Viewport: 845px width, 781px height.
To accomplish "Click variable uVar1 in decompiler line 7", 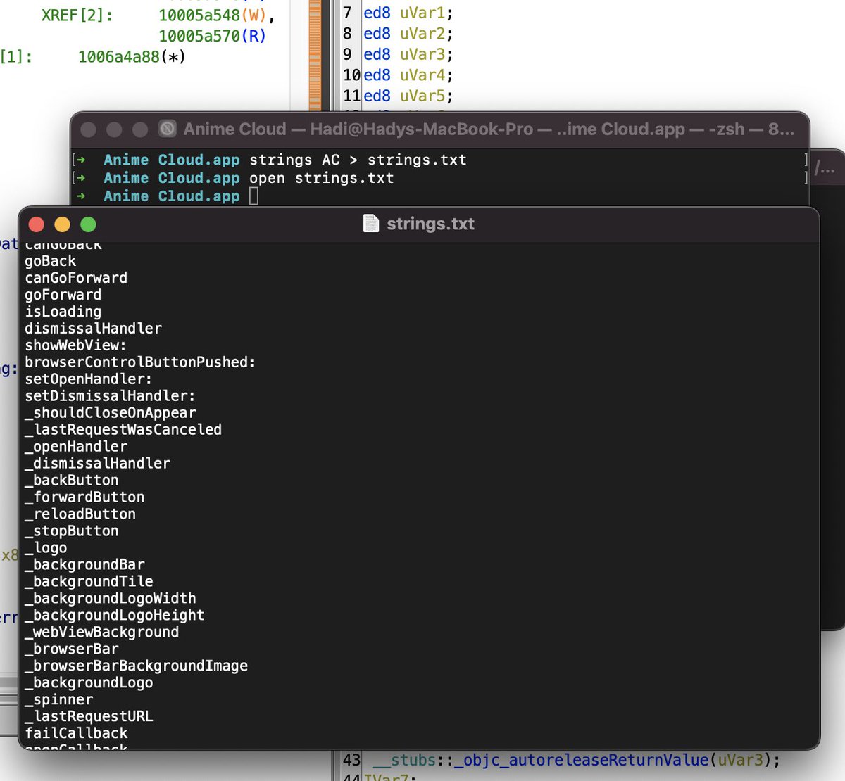I will (422, 13).
